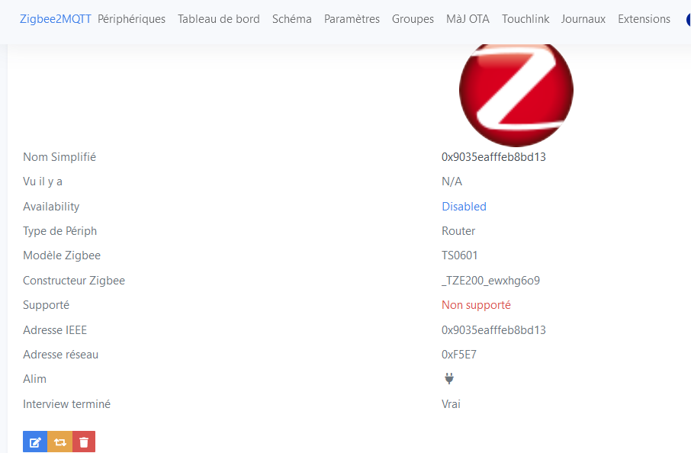Click the red delete device icon
The image size is (691, 453).
[84, 442]
